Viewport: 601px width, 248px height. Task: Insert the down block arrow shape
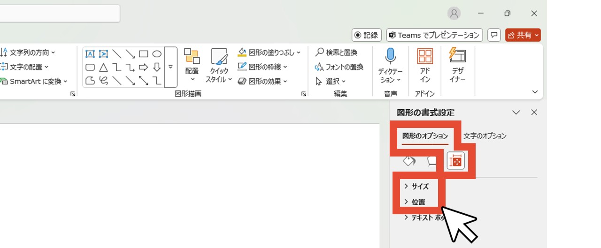click(157, 68)
